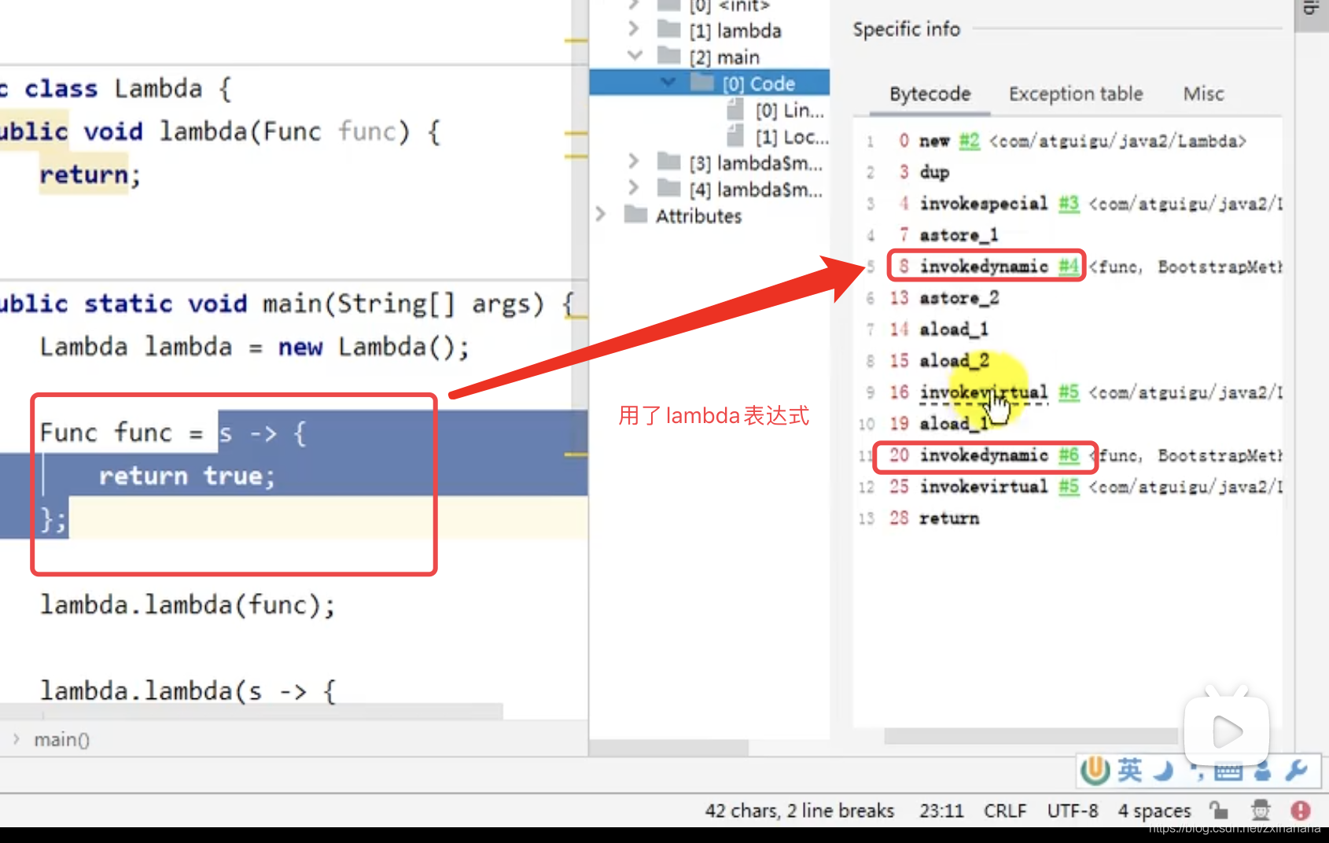Expand the [4] lambda$m... node
The height and width of the screenshot is (843, 1329).
(x=634, y=188)
